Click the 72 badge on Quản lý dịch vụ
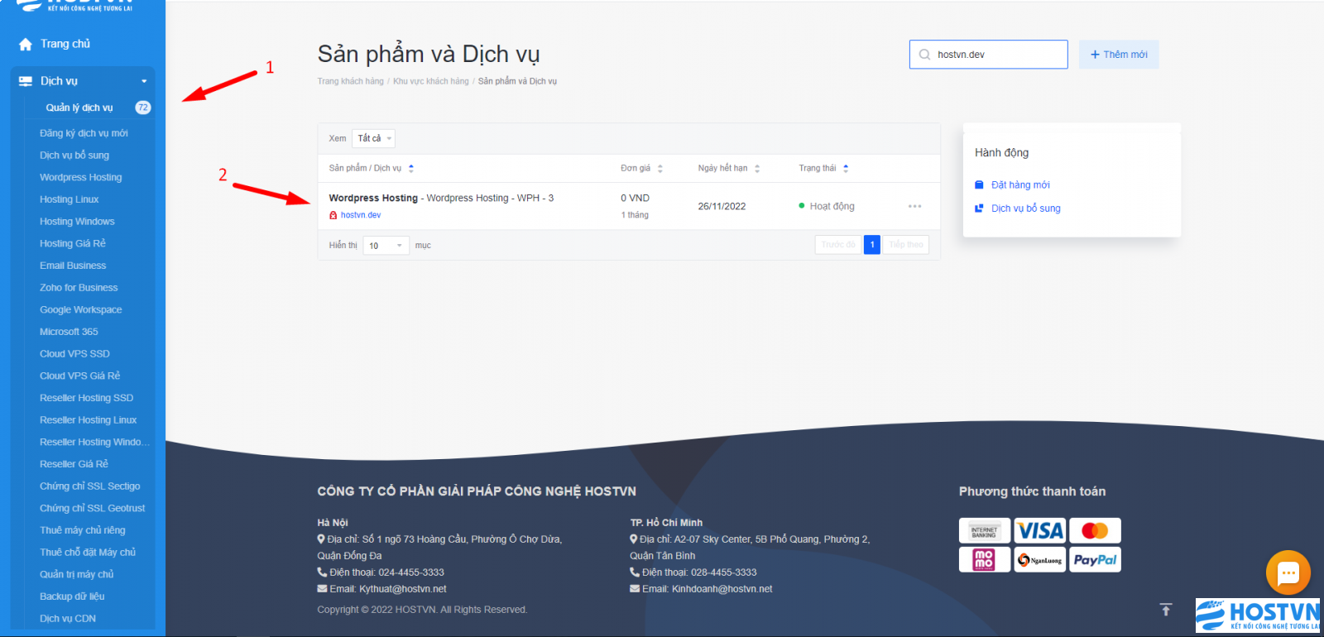This screenshot has width=1324, height=637. click(143, 108)
